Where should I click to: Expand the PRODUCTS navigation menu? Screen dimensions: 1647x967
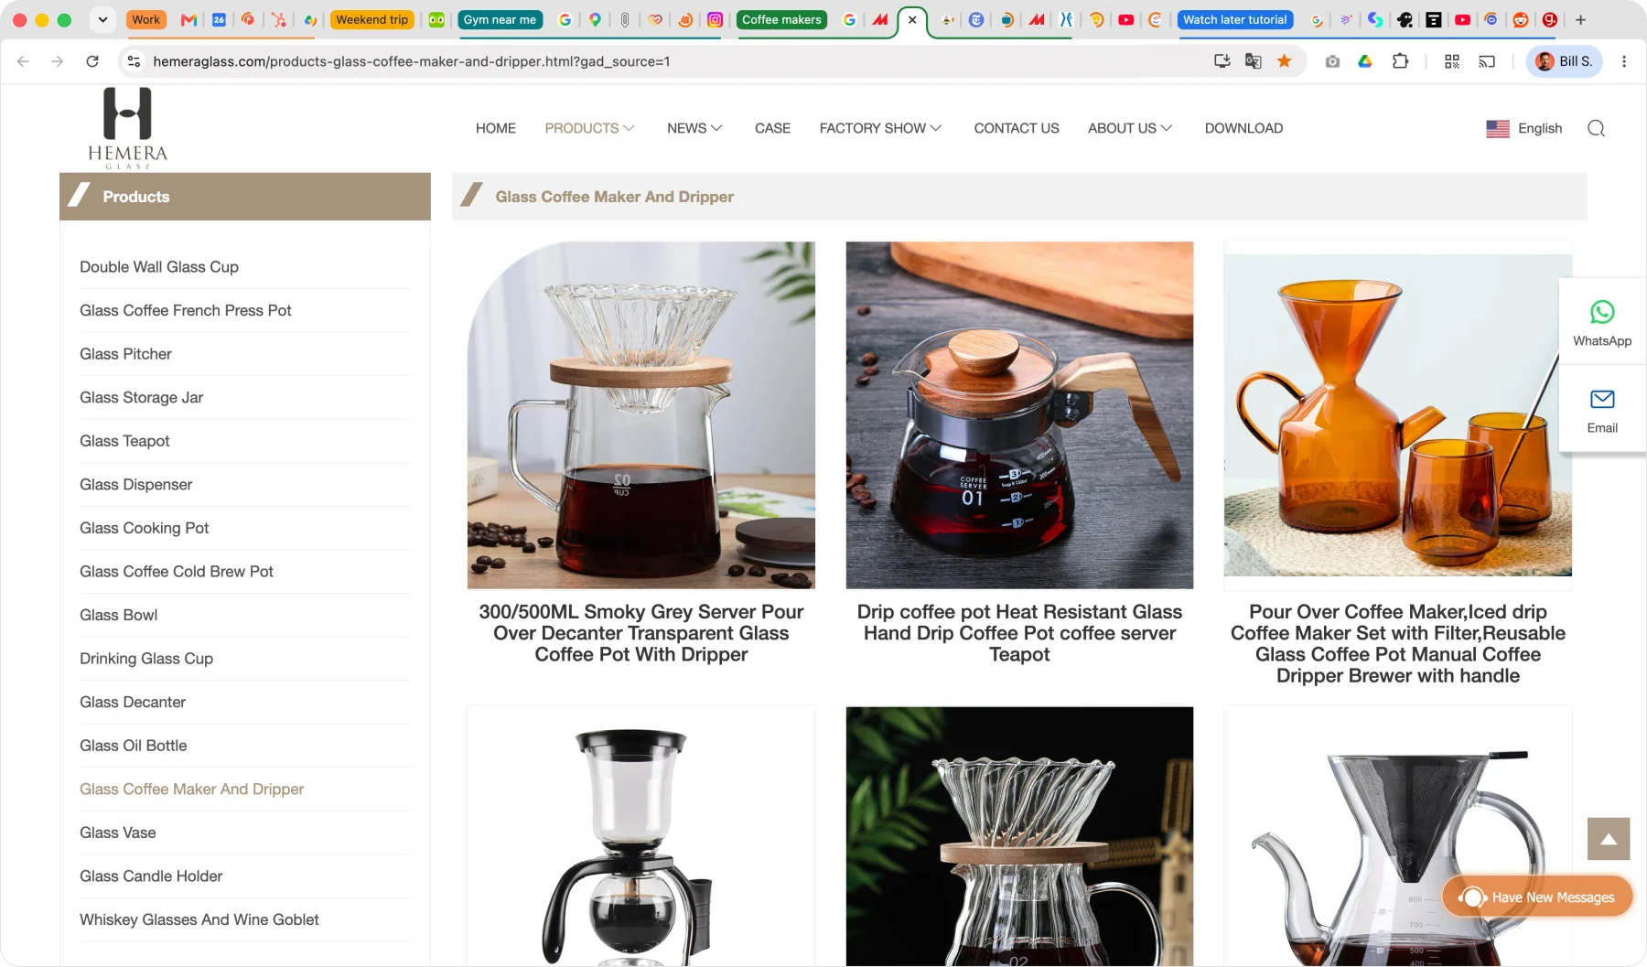590,128
